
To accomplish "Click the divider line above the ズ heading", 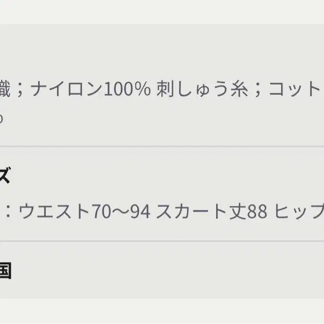I will 162,146.
